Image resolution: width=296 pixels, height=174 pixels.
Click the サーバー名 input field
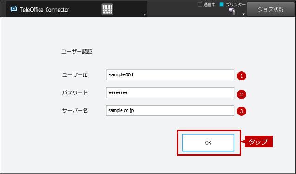170,110
